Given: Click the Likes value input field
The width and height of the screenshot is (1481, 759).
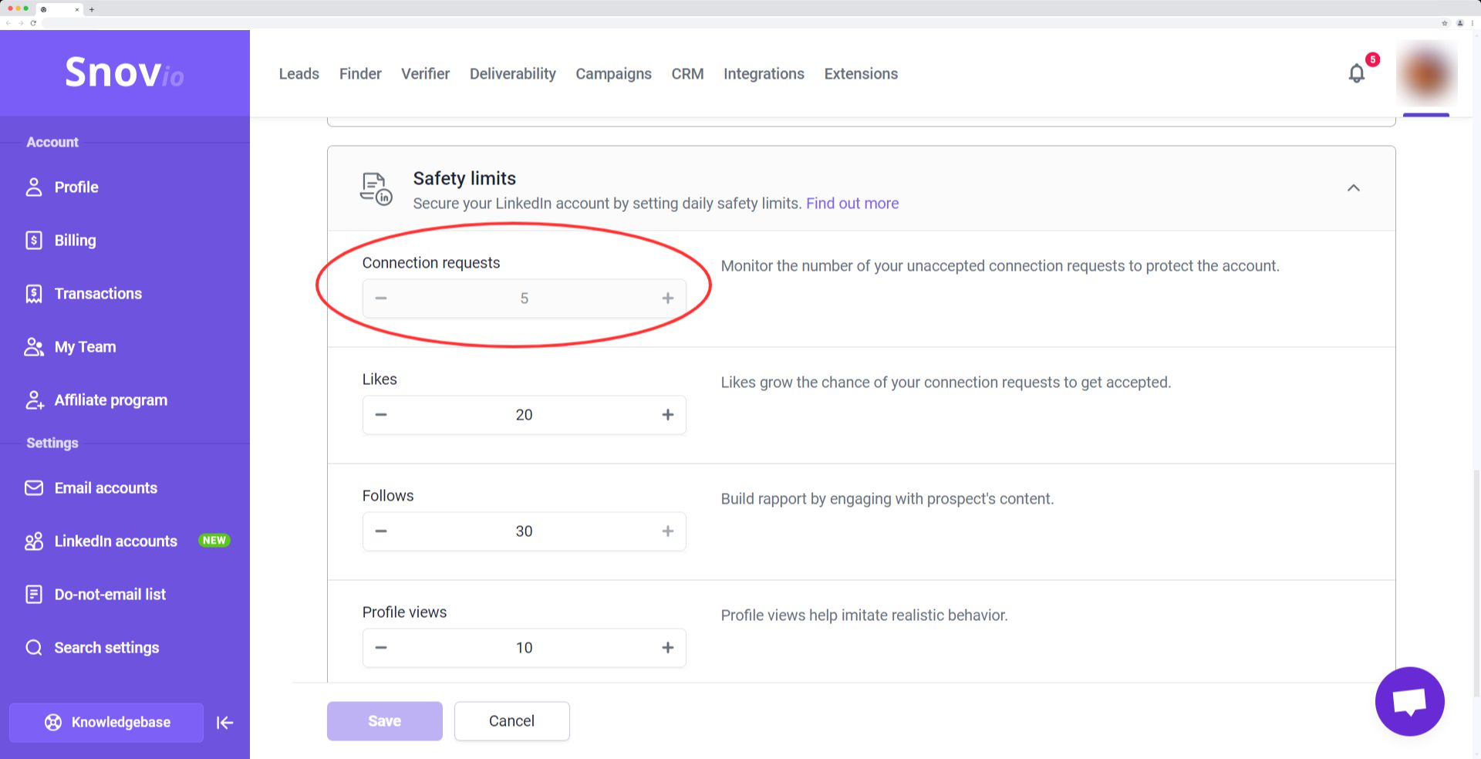Looking at the screenshot, I should (x=524, y=415).
